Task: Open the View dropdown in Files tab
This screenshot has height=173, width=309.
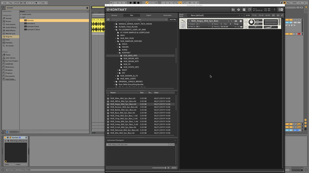Action: pyautogui.click(x=139, y=20)
